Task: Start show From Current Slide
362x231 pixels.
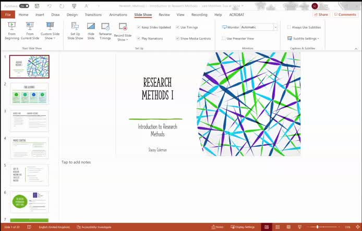Action: point(30,31)
